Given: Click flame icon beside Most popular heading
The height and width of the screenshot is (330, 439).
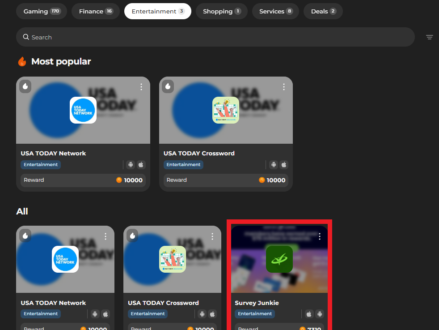Looking at the screenshot, I should (x=22, y=61).
